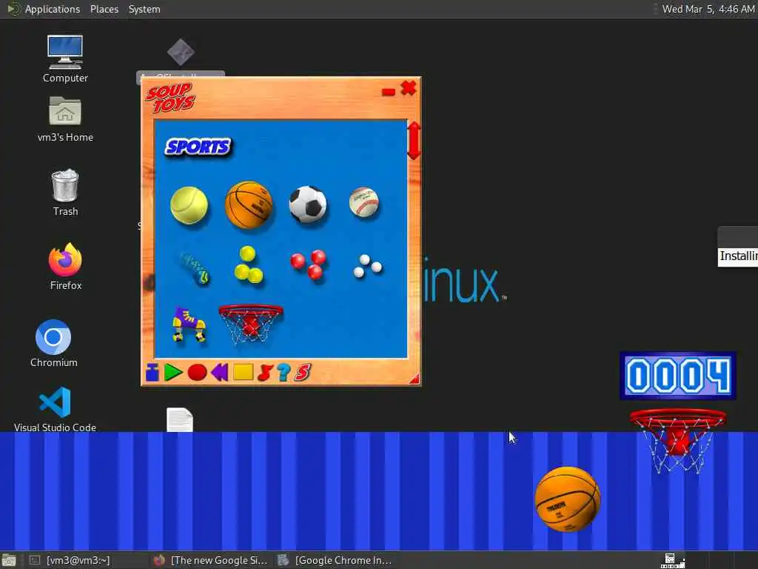The image size is (758, 569).
Task: Click the red corner resize handle
Action: [x=415, y=379]
